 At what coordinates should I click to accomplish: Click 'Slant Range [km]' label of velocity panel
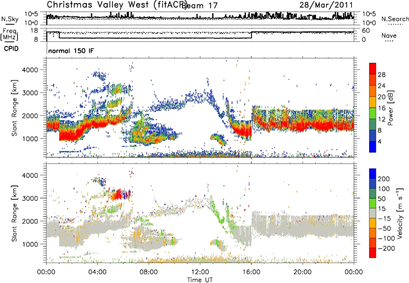15,214
